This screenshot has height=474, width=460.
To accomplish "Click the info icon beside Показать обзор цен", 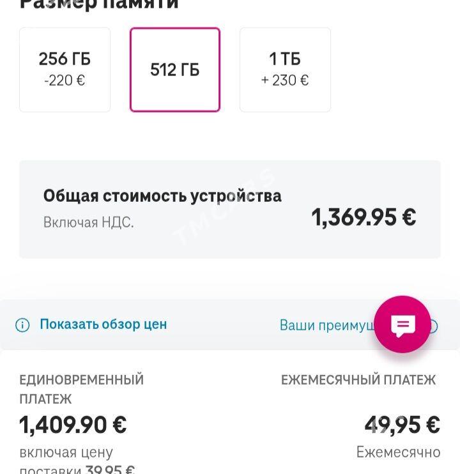I will [x=22, y=325].
